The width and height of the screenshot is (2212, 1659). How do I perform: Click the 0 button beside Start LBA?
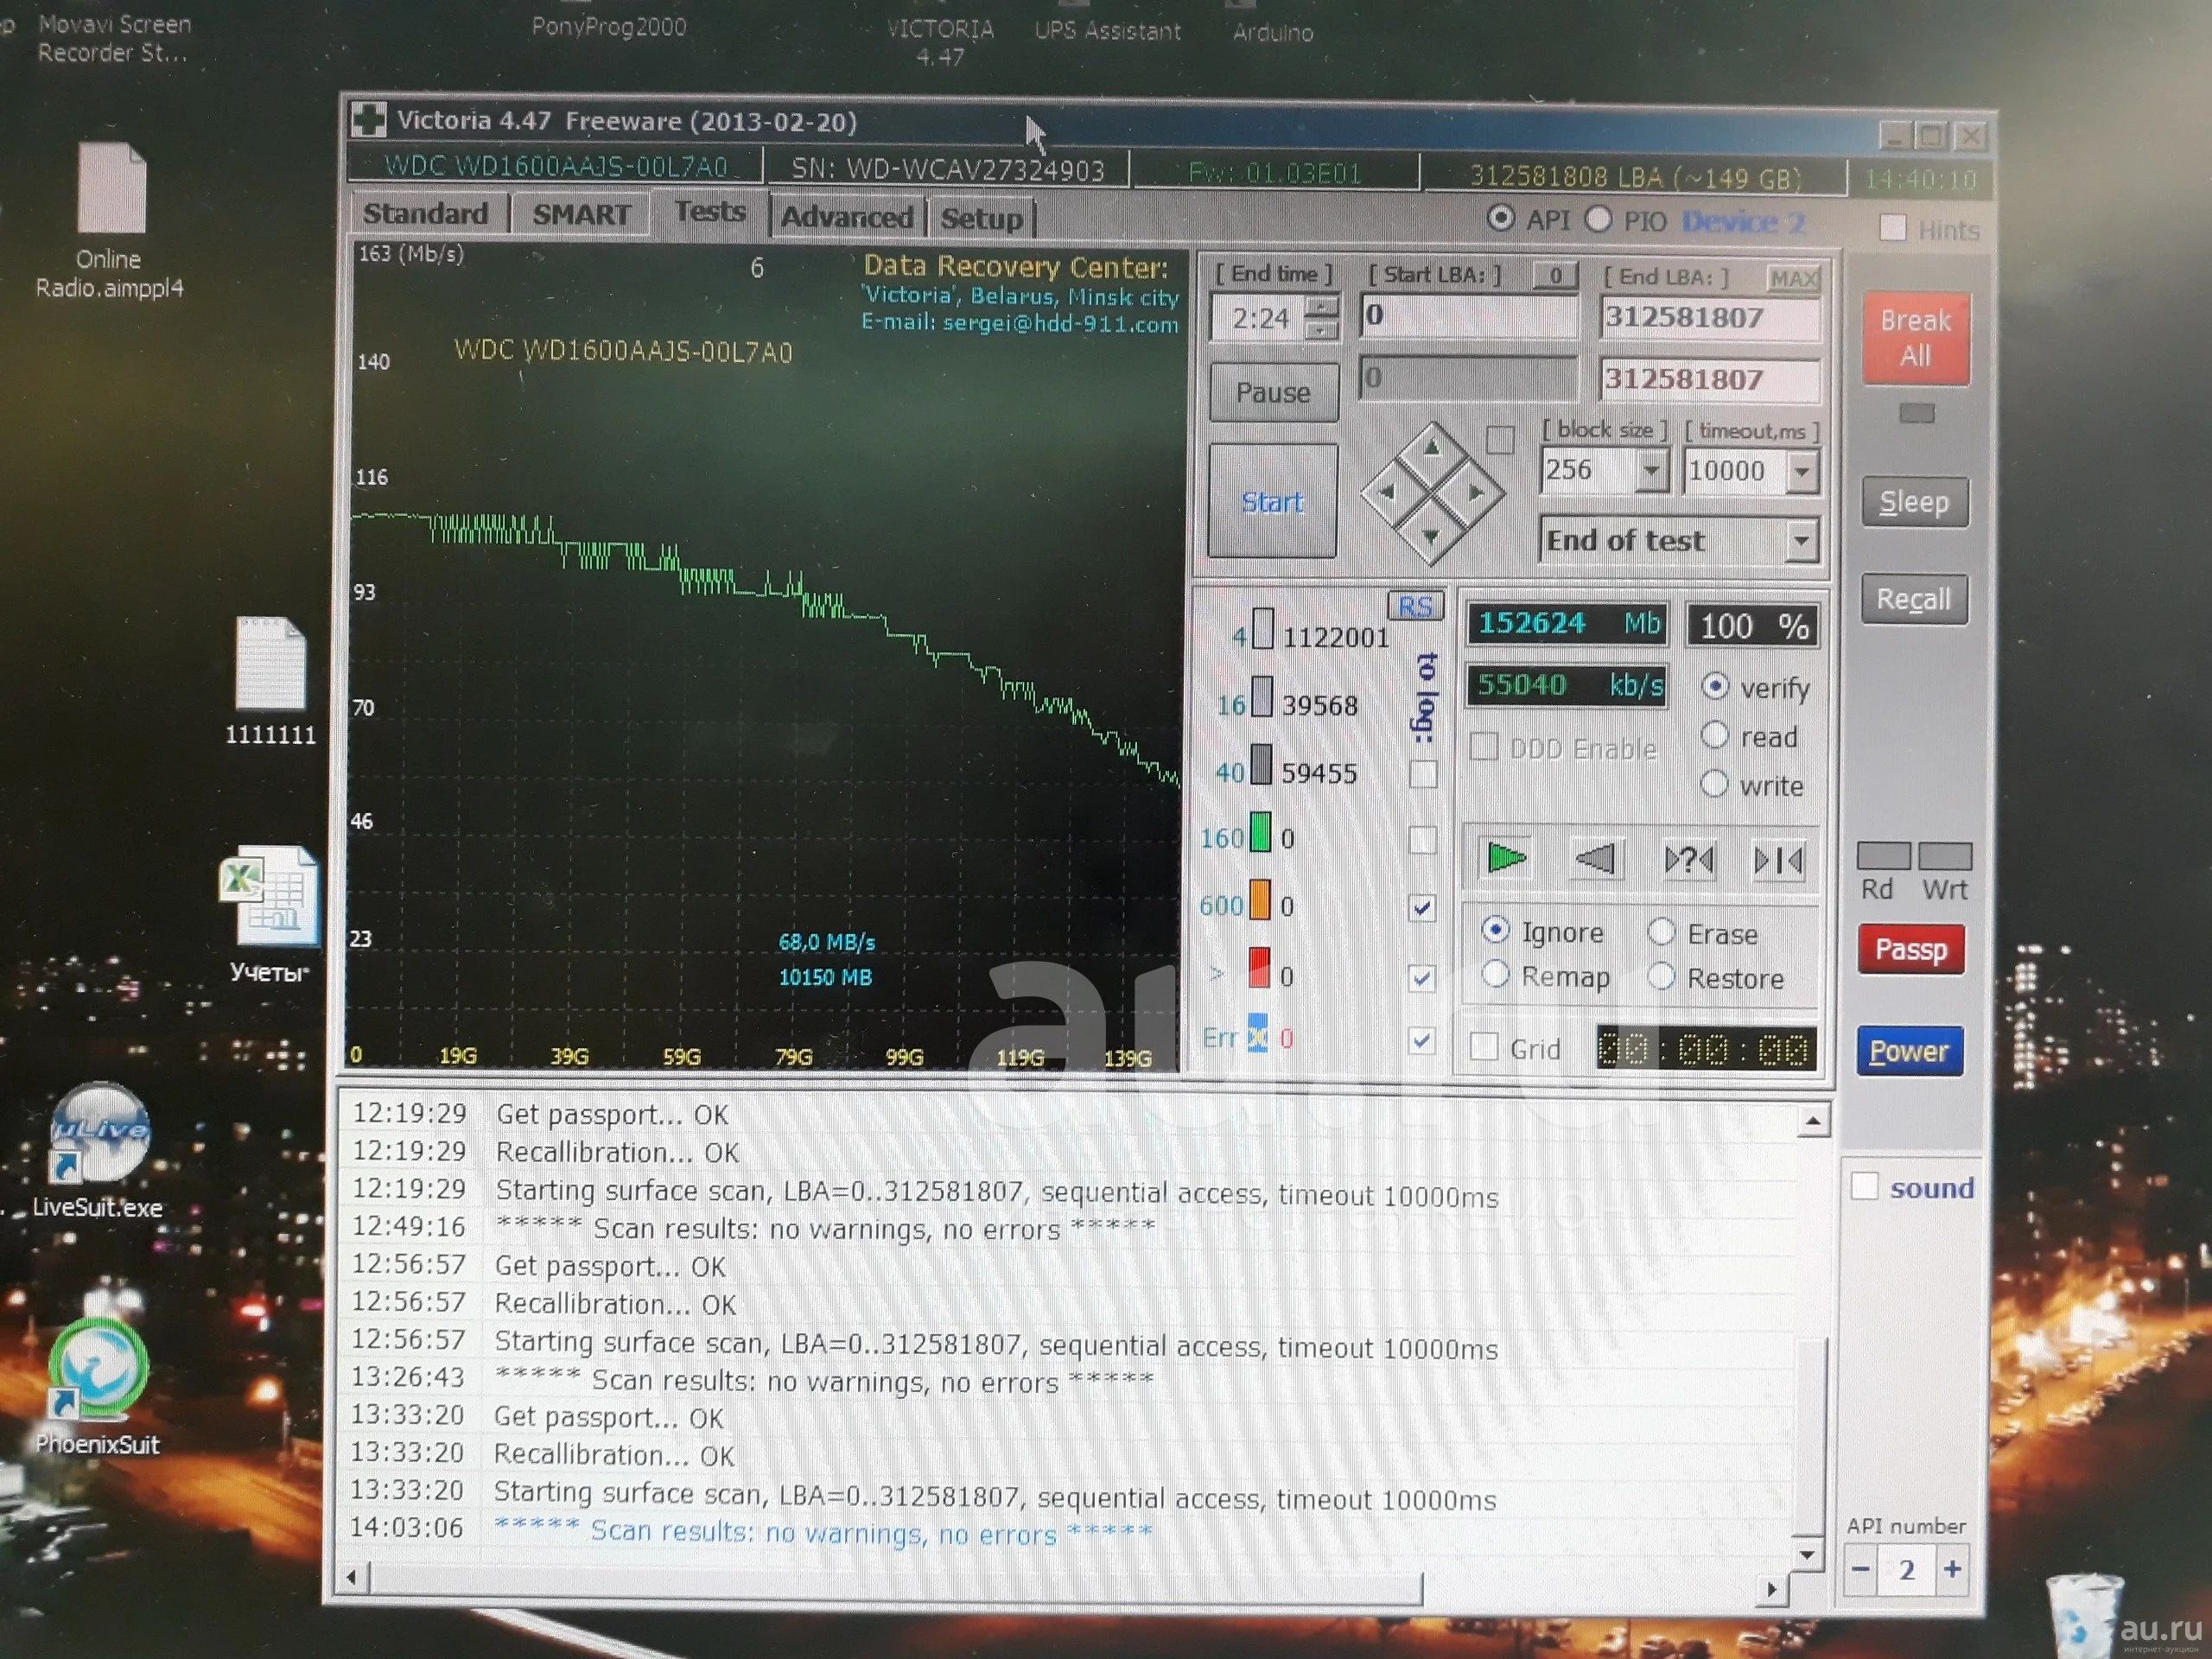click(x=1555, y=275)
